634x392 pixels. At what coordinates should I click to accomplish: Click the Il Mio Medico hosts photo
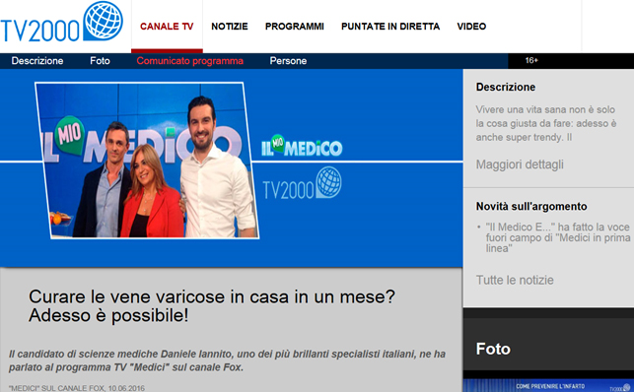(x=147, y=161)
